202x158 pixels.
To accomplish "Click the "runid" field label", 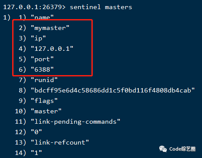I will click(44, 80).
